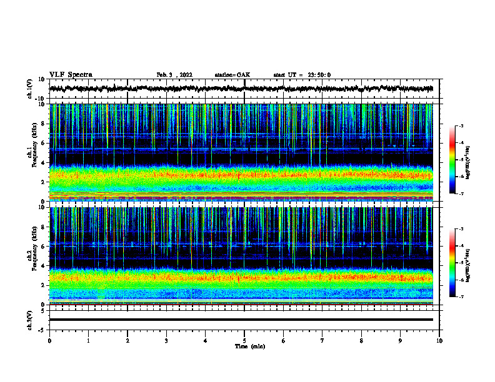
Task: Click the log(PSD) label beside the ch.2 color scale
Action: [x=468, y=265]
